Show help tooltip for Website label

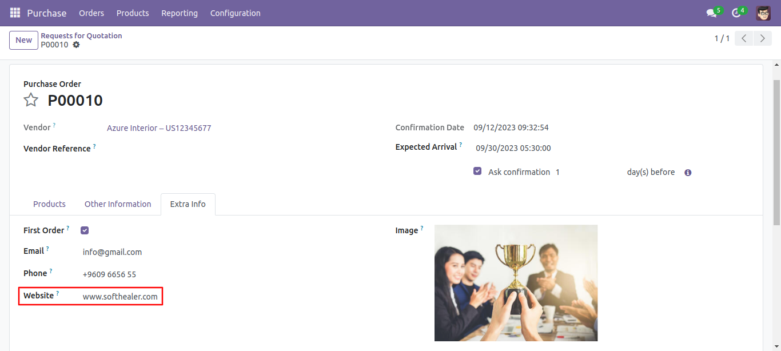coord(57,293)
